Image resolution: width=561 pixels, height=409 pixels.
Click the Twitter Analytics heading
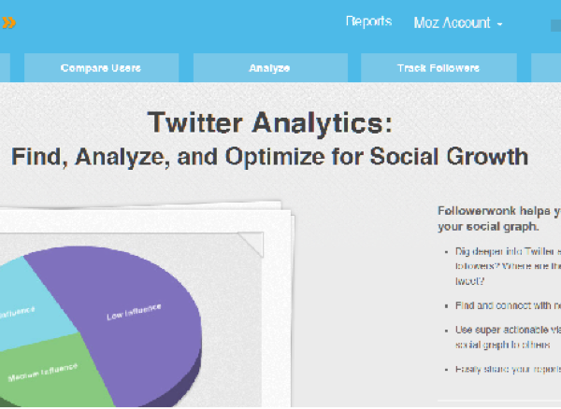pyautogui.click(x=269, y=123)
